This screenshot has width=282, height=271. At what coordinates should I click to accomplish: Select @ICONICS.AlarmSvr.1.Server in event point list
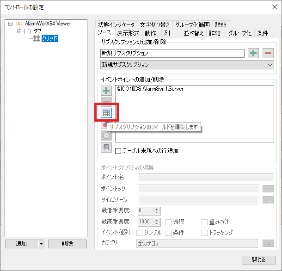point(150,89)
